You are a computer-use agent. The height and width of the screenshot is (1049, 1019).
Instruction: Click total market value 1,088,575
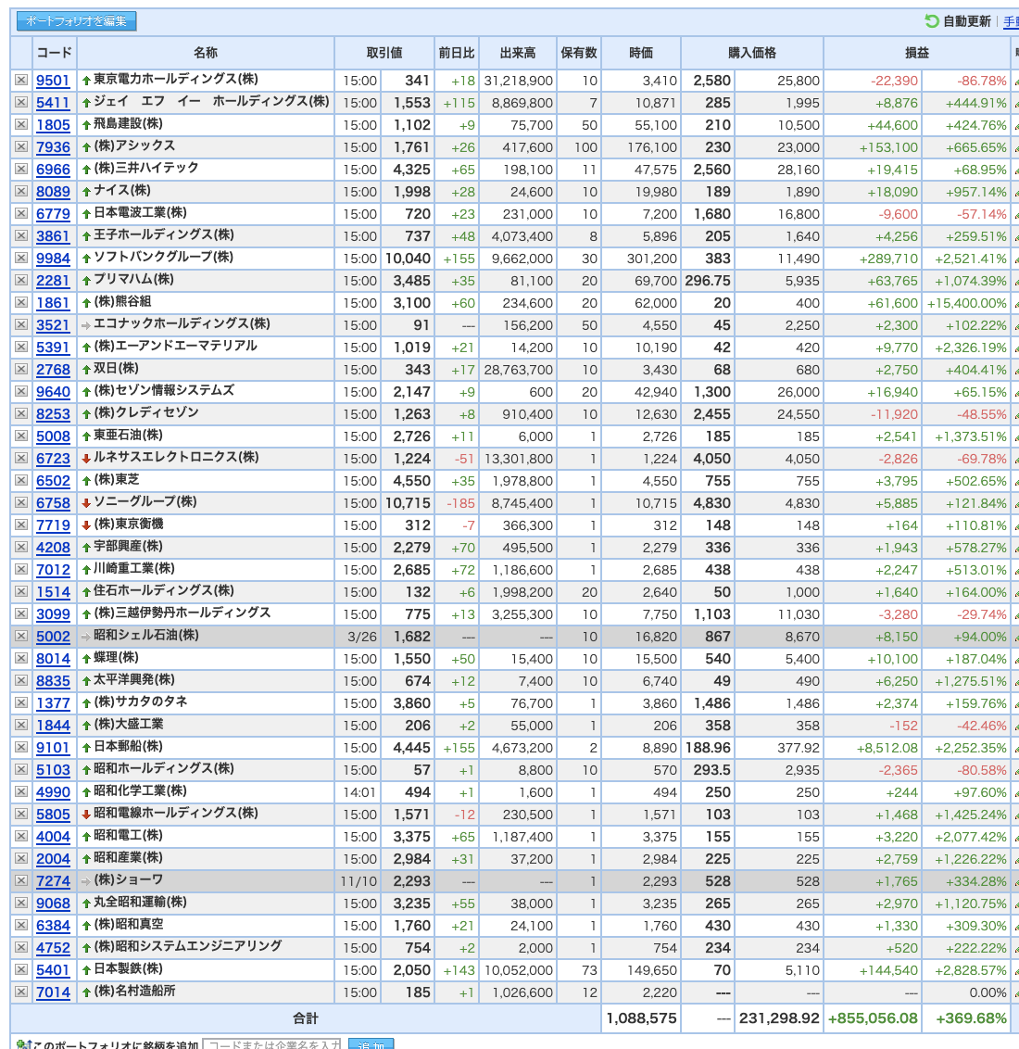(641, 1018)
